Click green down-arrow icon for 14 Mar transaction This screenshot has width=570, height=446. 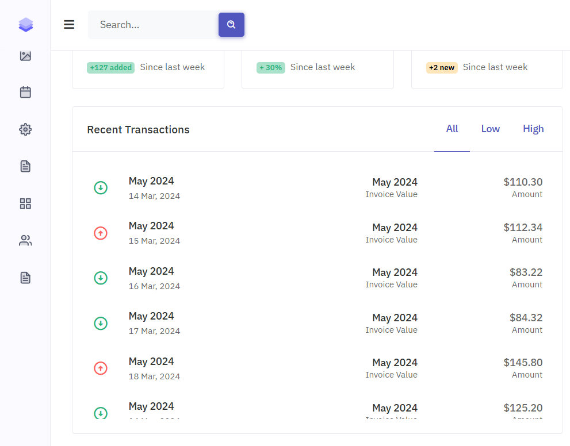point(101,187)
